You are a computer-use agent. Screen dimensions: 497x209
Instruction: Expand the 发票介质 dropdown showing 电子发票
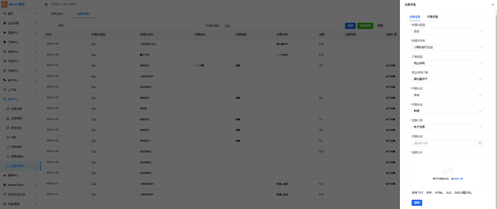pyautogui.click(x=447, y=127)
